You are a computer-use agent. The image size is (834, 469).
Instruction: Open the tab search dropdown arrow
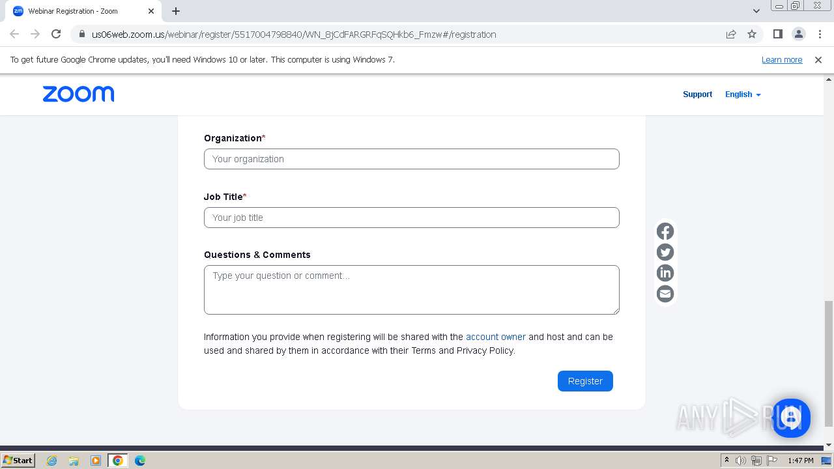756,10
